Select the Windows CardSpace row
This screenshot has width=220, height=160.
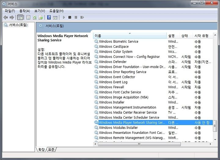coord(153,47)
